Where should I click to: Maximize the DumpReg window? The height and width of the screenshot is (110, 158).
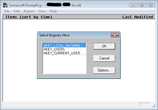coord(142,5)
